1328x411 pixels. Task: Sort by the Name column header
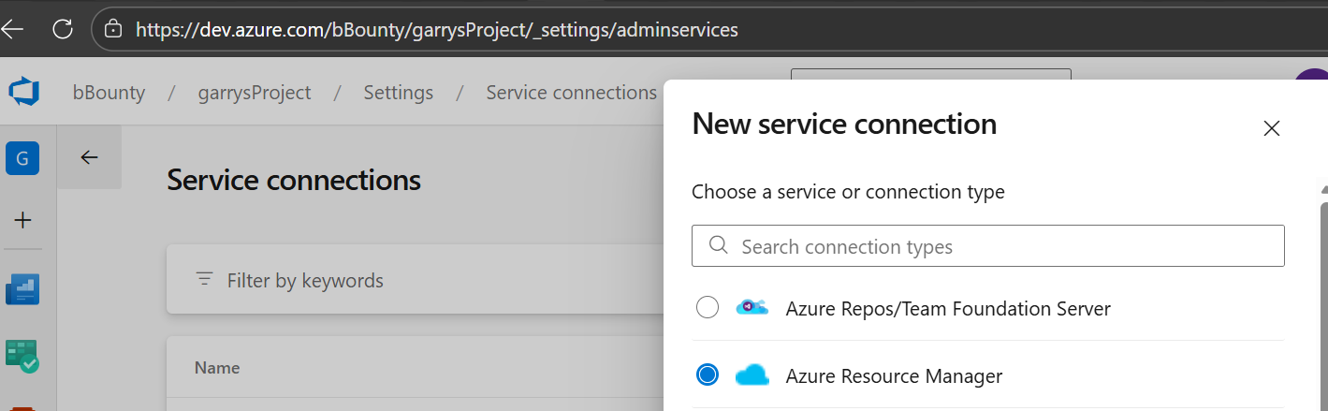coord(217,368)
